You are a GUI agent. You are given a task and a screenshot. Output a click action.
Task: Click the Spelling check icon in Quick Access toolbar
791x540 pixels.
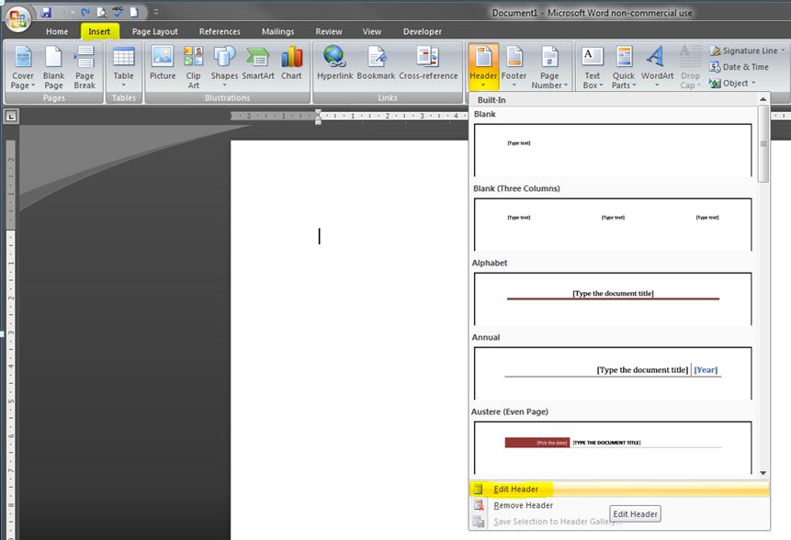118,12
